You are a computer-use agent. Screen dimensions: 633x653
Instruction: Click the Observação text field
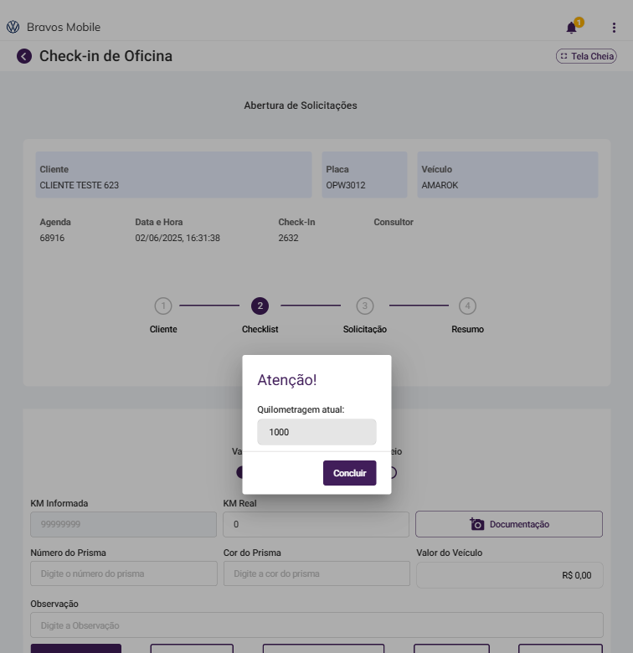(x=316, y=625)
